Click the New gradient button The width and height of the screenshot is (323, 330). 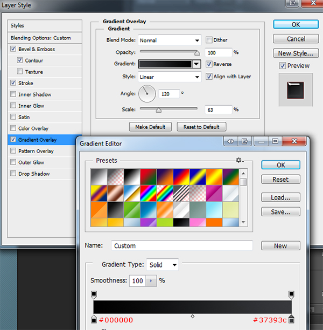coord(281,245)
